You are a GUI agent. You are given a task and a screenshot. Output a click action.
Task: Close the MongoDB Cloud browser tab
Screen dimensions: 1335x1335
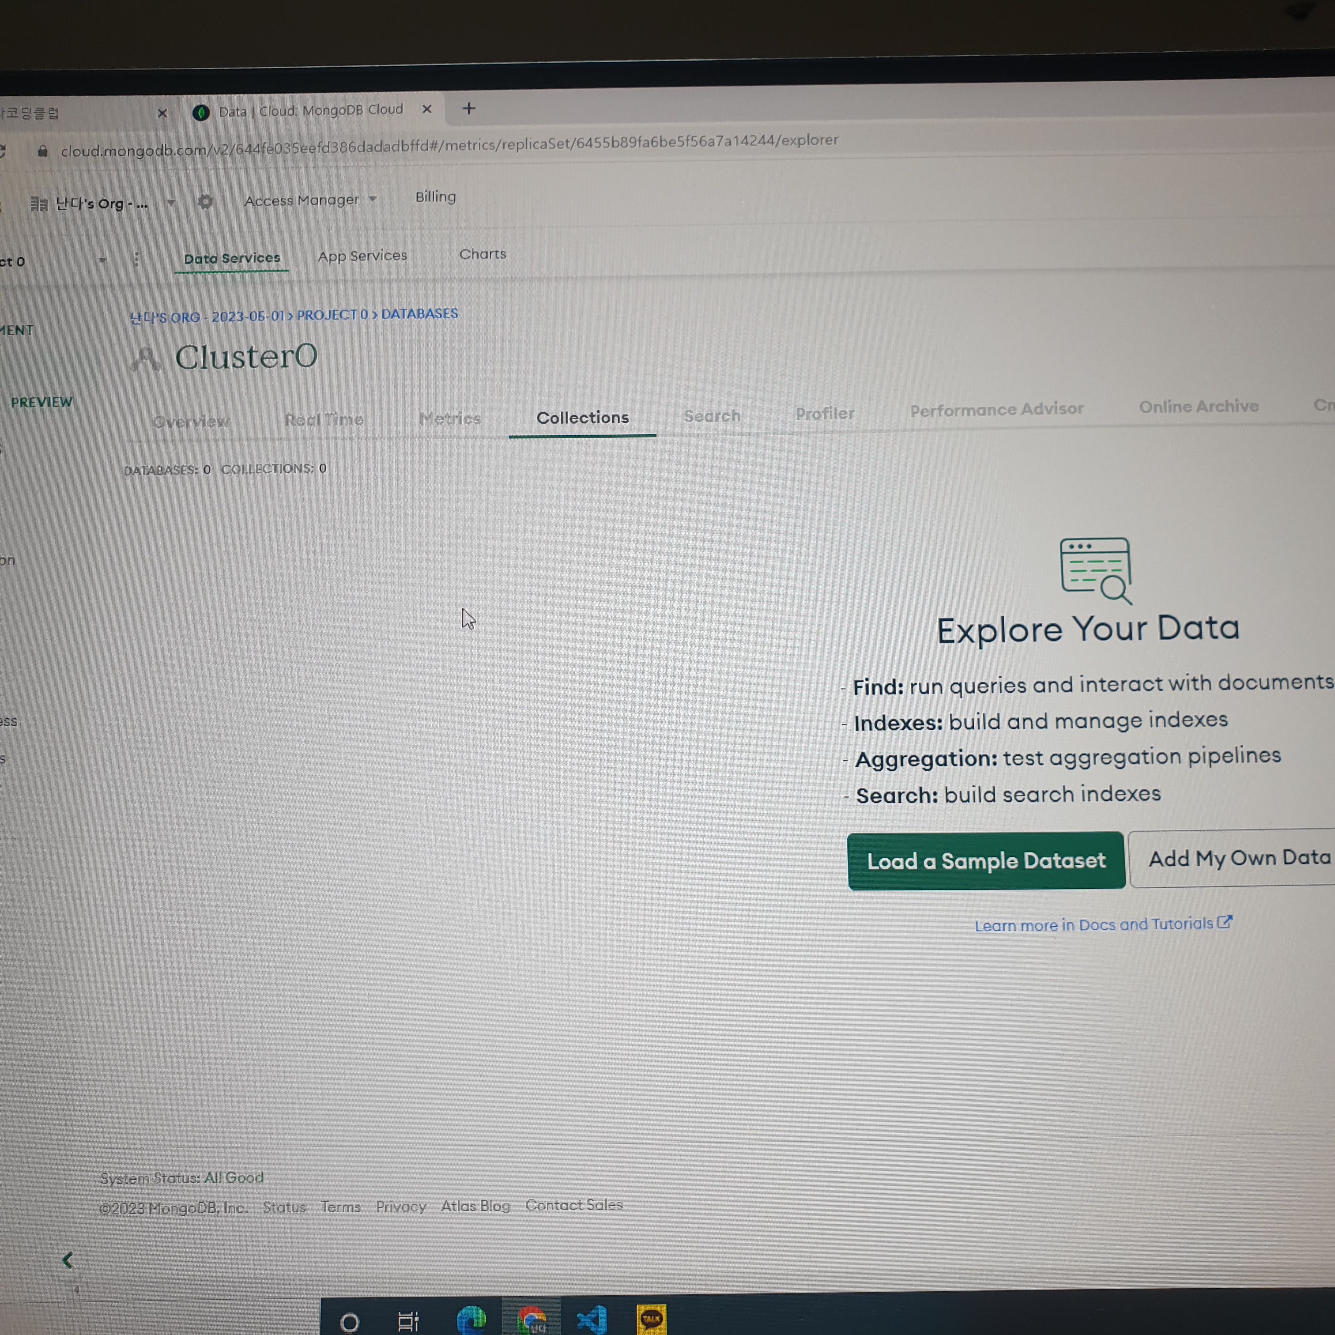(x=427, y=109)
